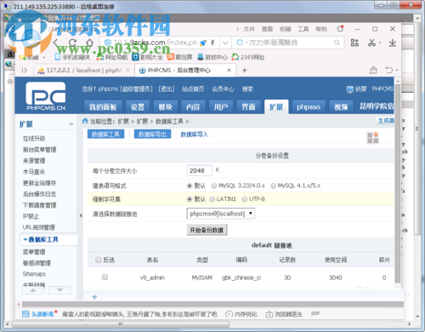
Task: Check the v9_admin table row checkbox
Action: [x=105, y=277]
